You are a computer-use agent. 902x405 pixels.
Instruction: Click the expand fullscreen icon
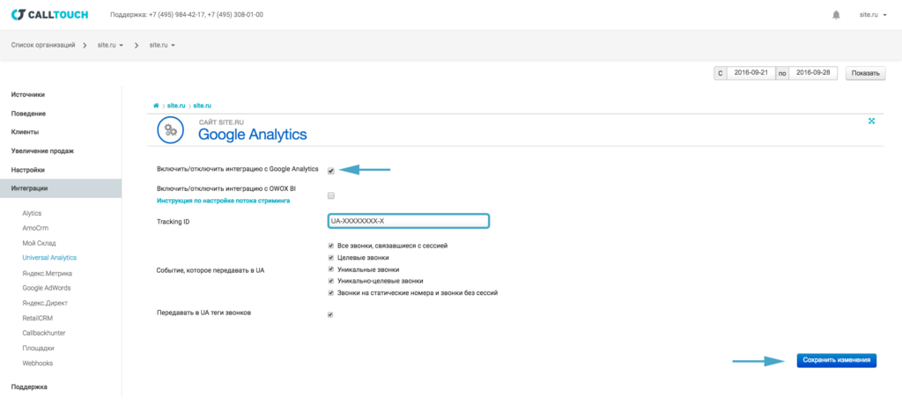[x=871, y=121]
